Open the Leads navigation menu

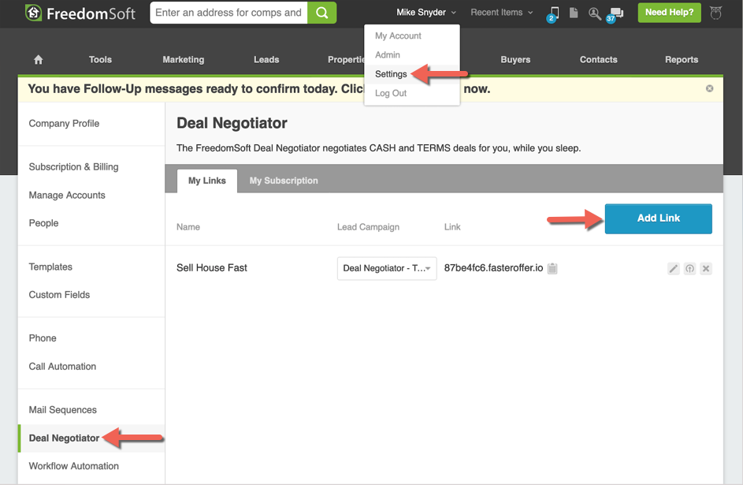266,59
